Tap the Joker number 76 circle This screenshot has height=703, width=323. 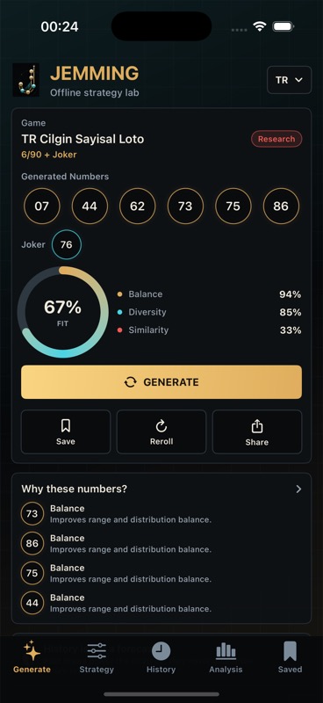[x=67, y=245]
